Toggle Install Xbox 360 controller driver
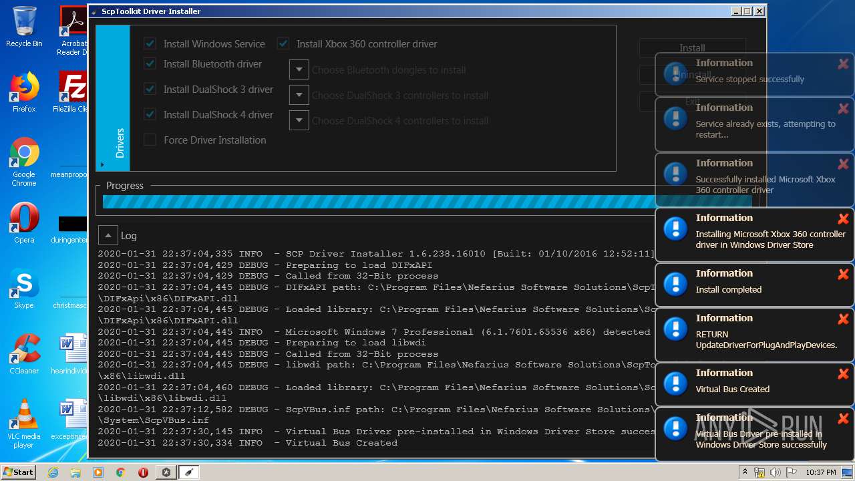 click(283, 44)
